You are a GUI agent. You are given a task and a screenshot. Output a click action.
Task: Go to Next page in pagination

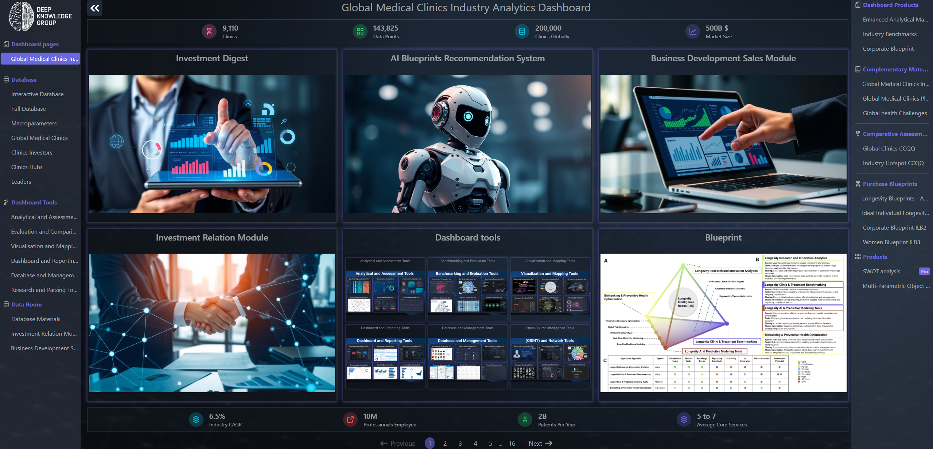pyautogui.click(x=540, y=443)
